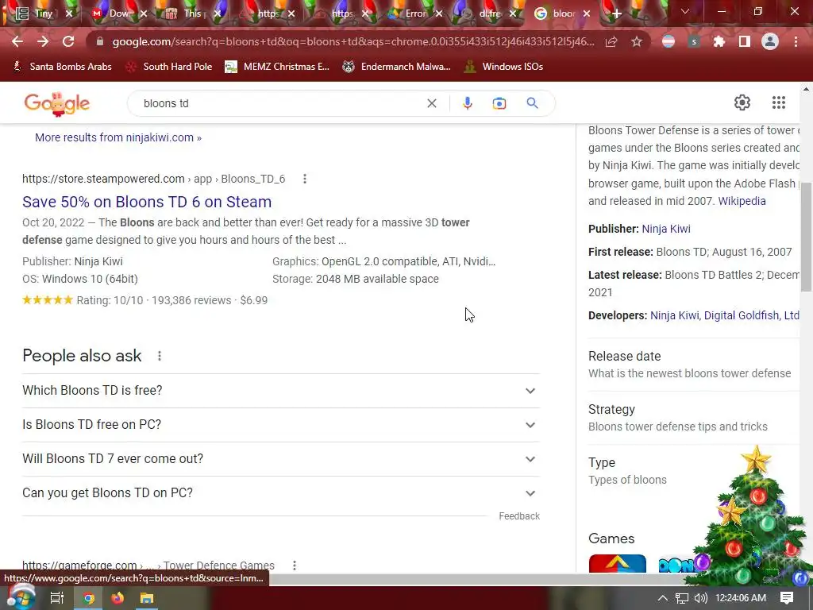Expand the Release date section
The width and height of the screenshot is (813, 610).
694,365
